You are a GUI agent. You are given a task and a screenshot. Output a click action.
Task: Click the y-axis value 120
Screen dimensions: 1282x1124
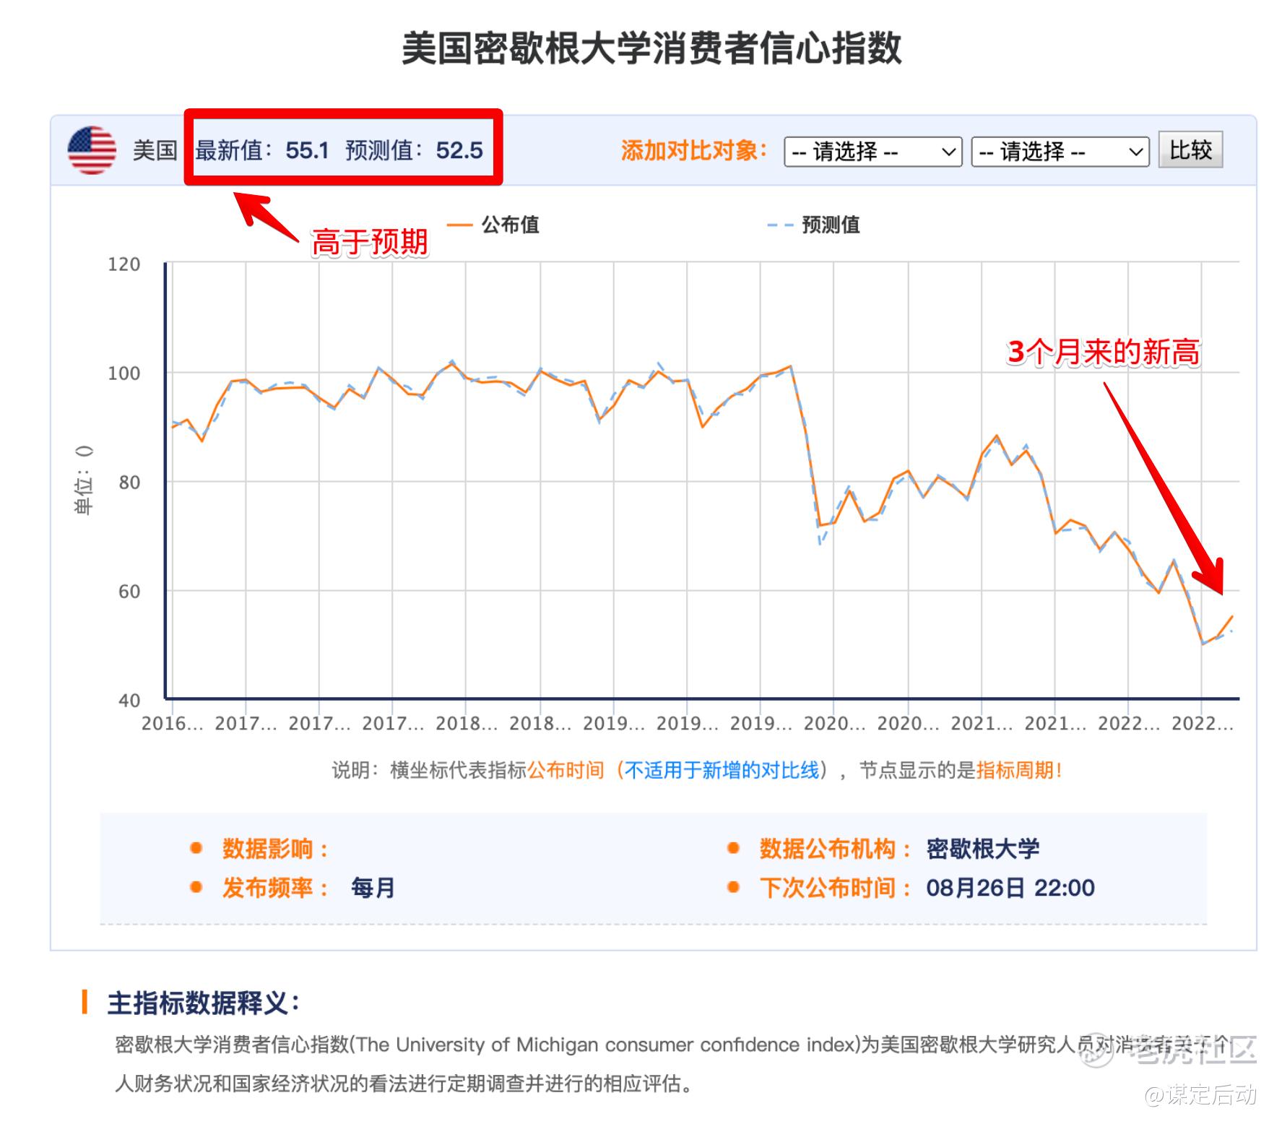click(x=124, y=264)
